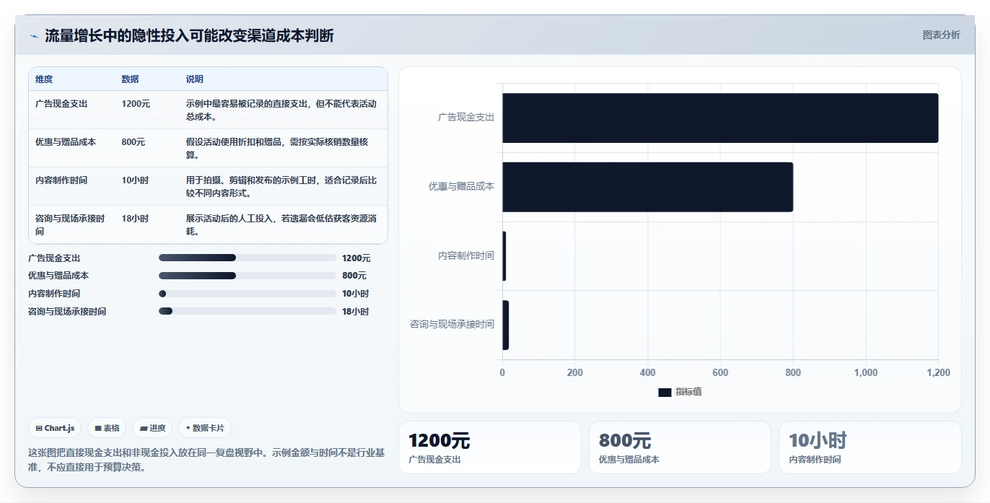Click the 1200元 value beside progress bar

point(356,258)
